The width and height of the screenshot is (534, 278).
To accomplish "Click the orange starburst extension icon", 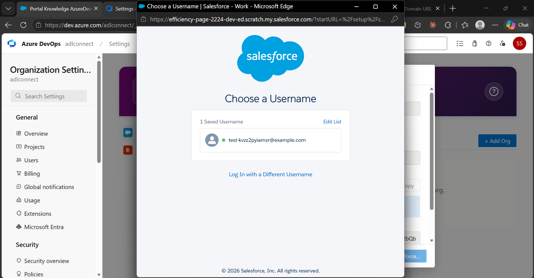I will pos(433,25).
